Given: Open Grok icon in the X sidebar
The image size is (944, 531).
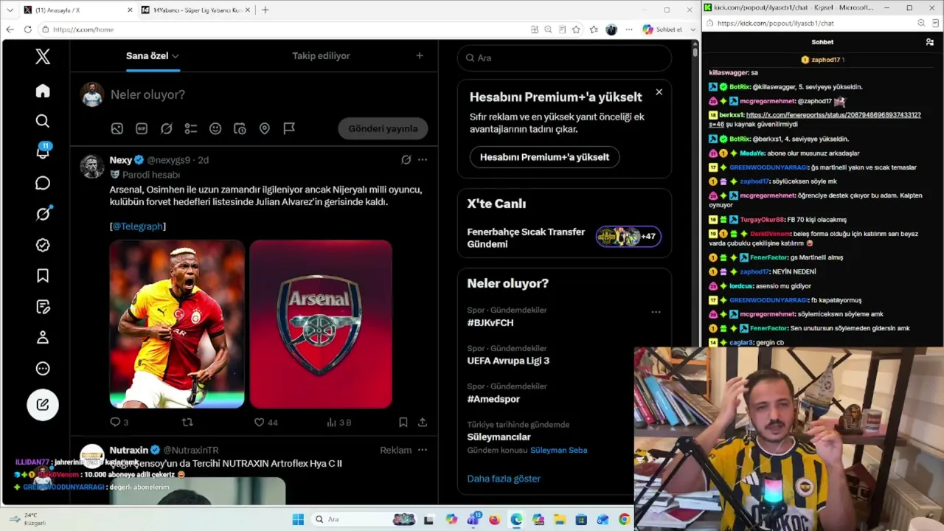Looking at the screenshot, I should click(x=43, y=214).
